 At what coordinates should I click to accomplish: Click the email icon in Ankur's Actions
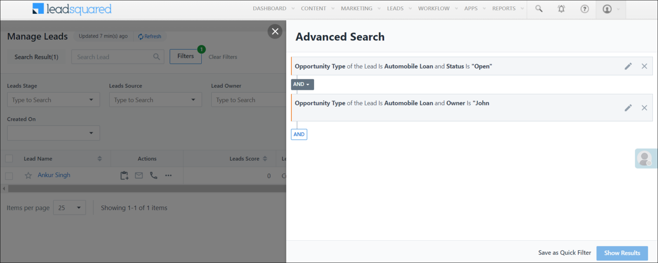click(139, 175)
